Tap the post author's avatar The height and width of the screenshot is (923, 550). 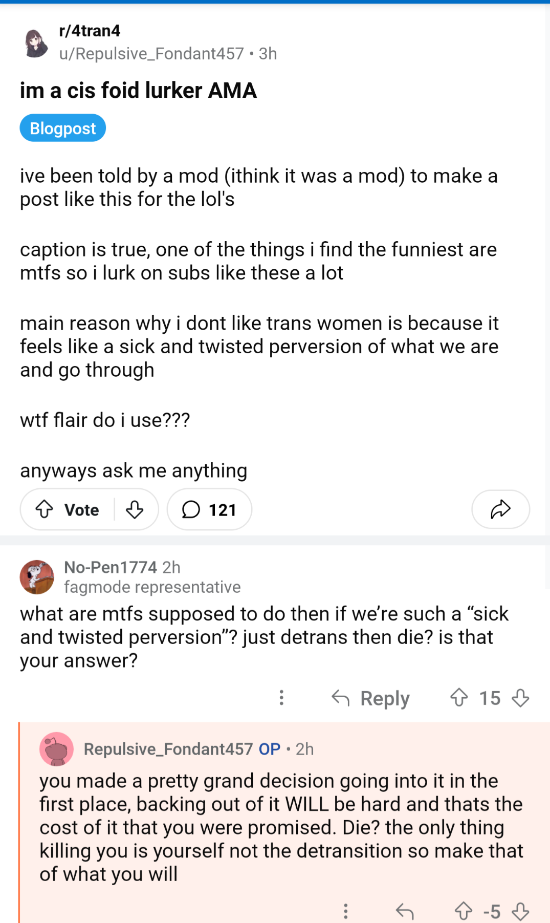[x=36, y=43]
